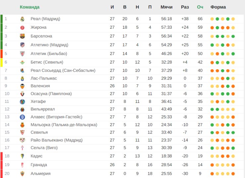
Task: Click the Betis green crest icon
Action: tap(22, 62)
